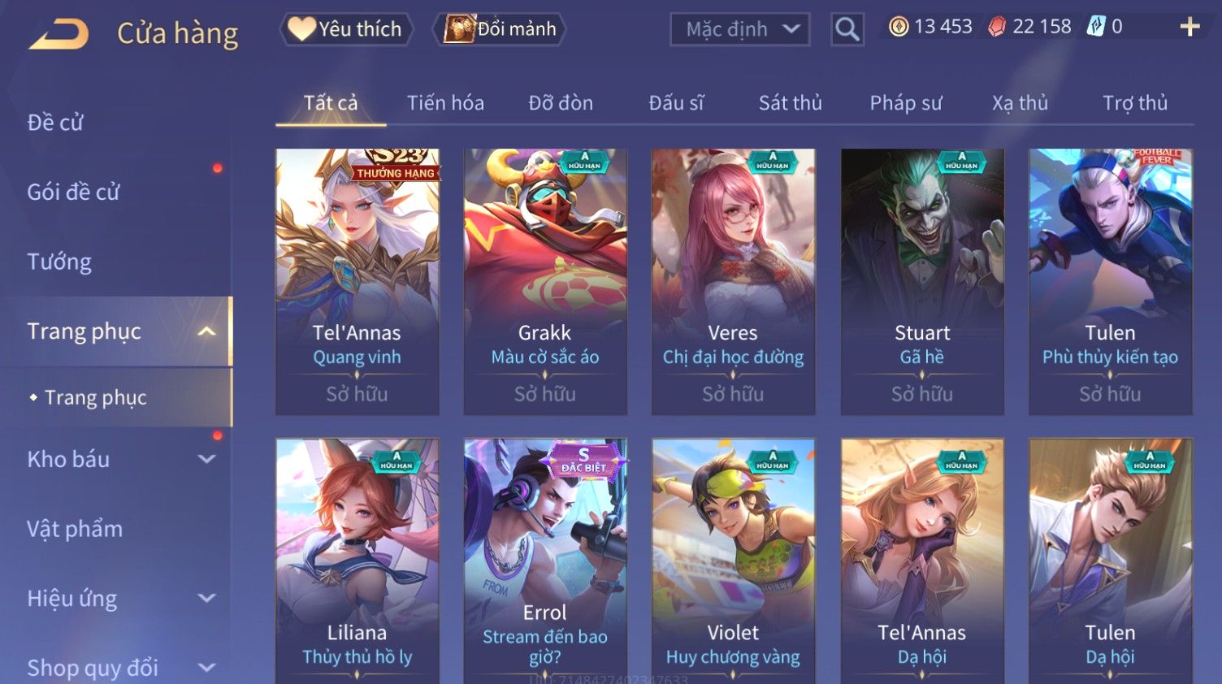
Task: Tap the red ruby balance icon
Action: pos(996,27)
